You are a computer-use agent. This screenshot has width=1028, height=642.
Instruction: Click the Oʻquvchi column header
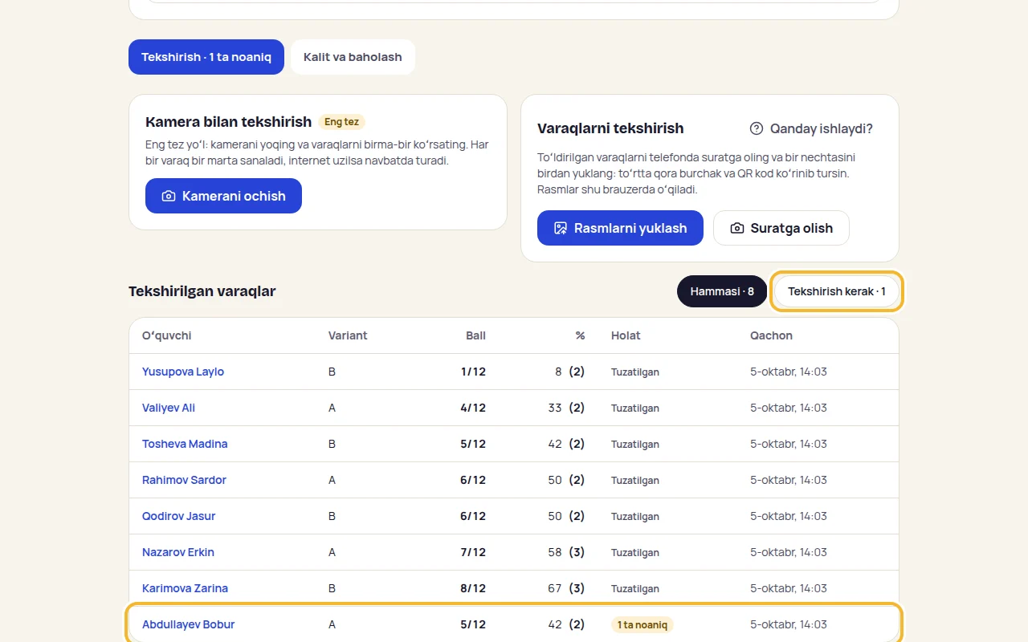(167, 335)
